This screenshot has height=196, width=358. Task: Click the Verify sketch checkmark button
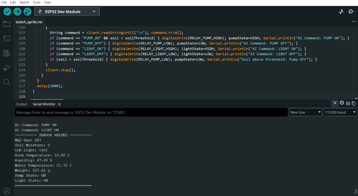point(7,12)
